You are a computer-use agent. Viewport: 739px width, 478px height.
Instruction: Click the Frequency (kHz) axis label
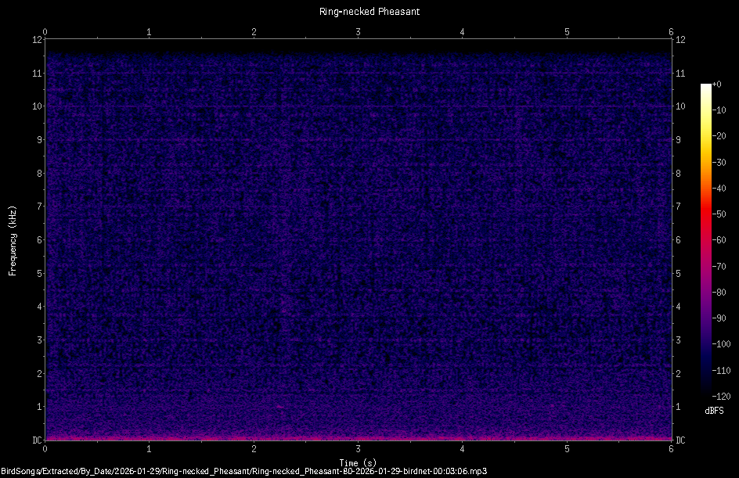[x=12, y=239]
